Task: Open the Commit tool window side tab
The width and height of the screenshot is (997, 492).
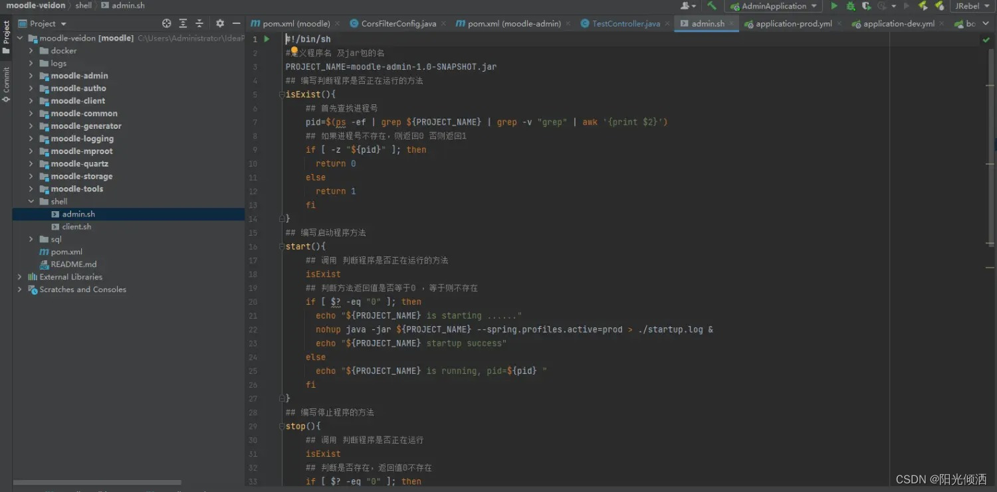Action: (x=6, y=84)
